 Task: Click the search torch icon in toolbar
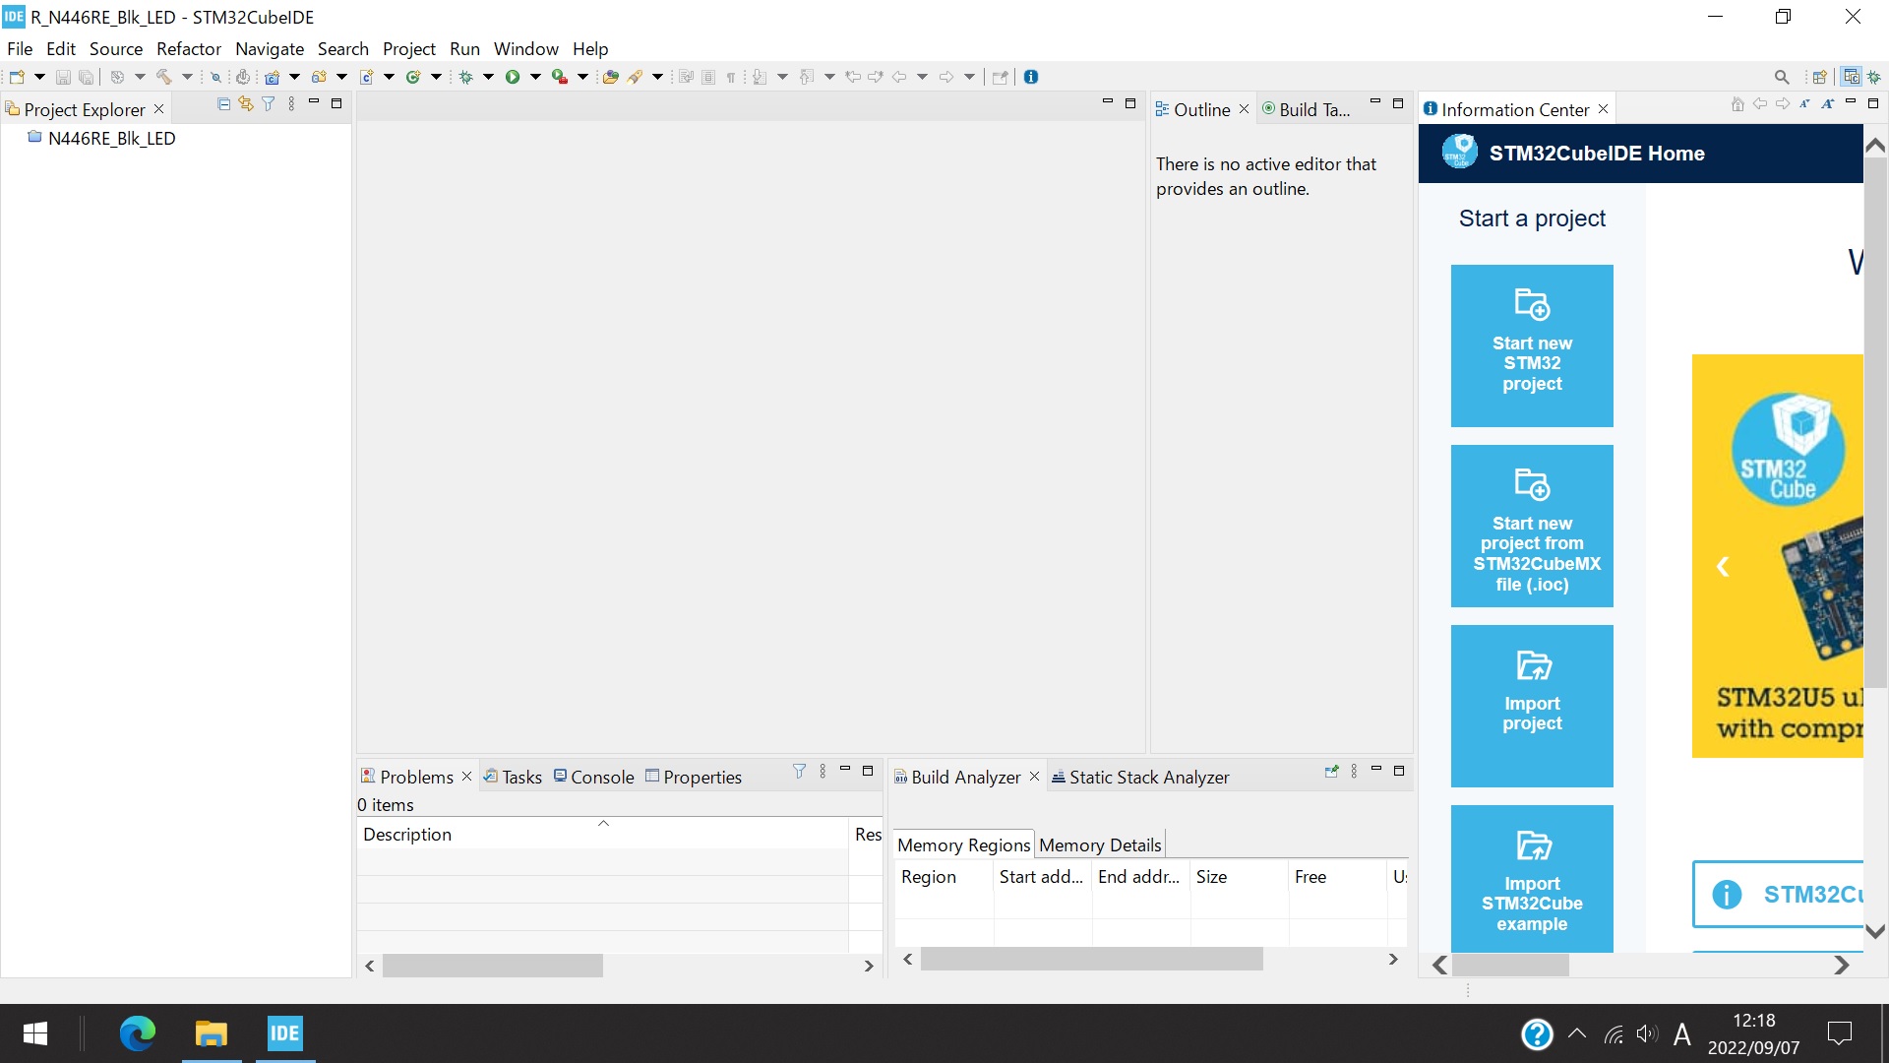coord(636,77)
